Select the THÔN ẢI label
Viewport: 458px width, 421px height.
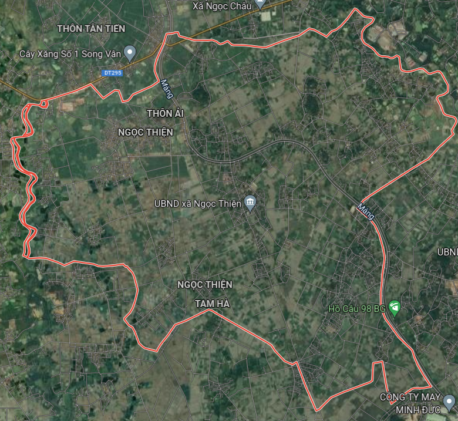coord(166,113)
